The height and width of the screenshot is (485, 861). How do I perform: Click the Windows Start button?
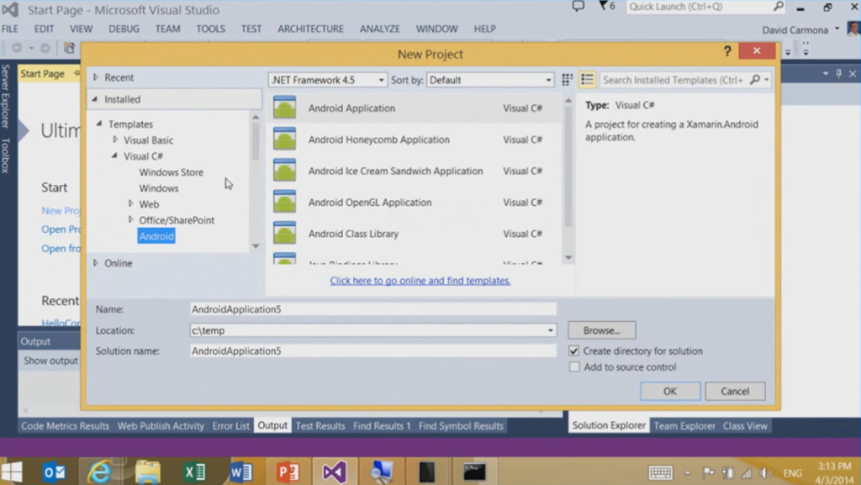[x=12, y=472]
